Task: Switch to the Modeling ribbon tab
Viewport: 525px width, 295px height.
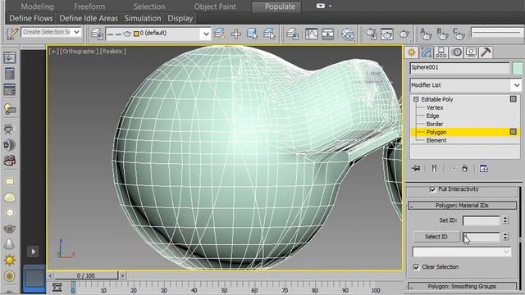Action: (x=37, y=7)
